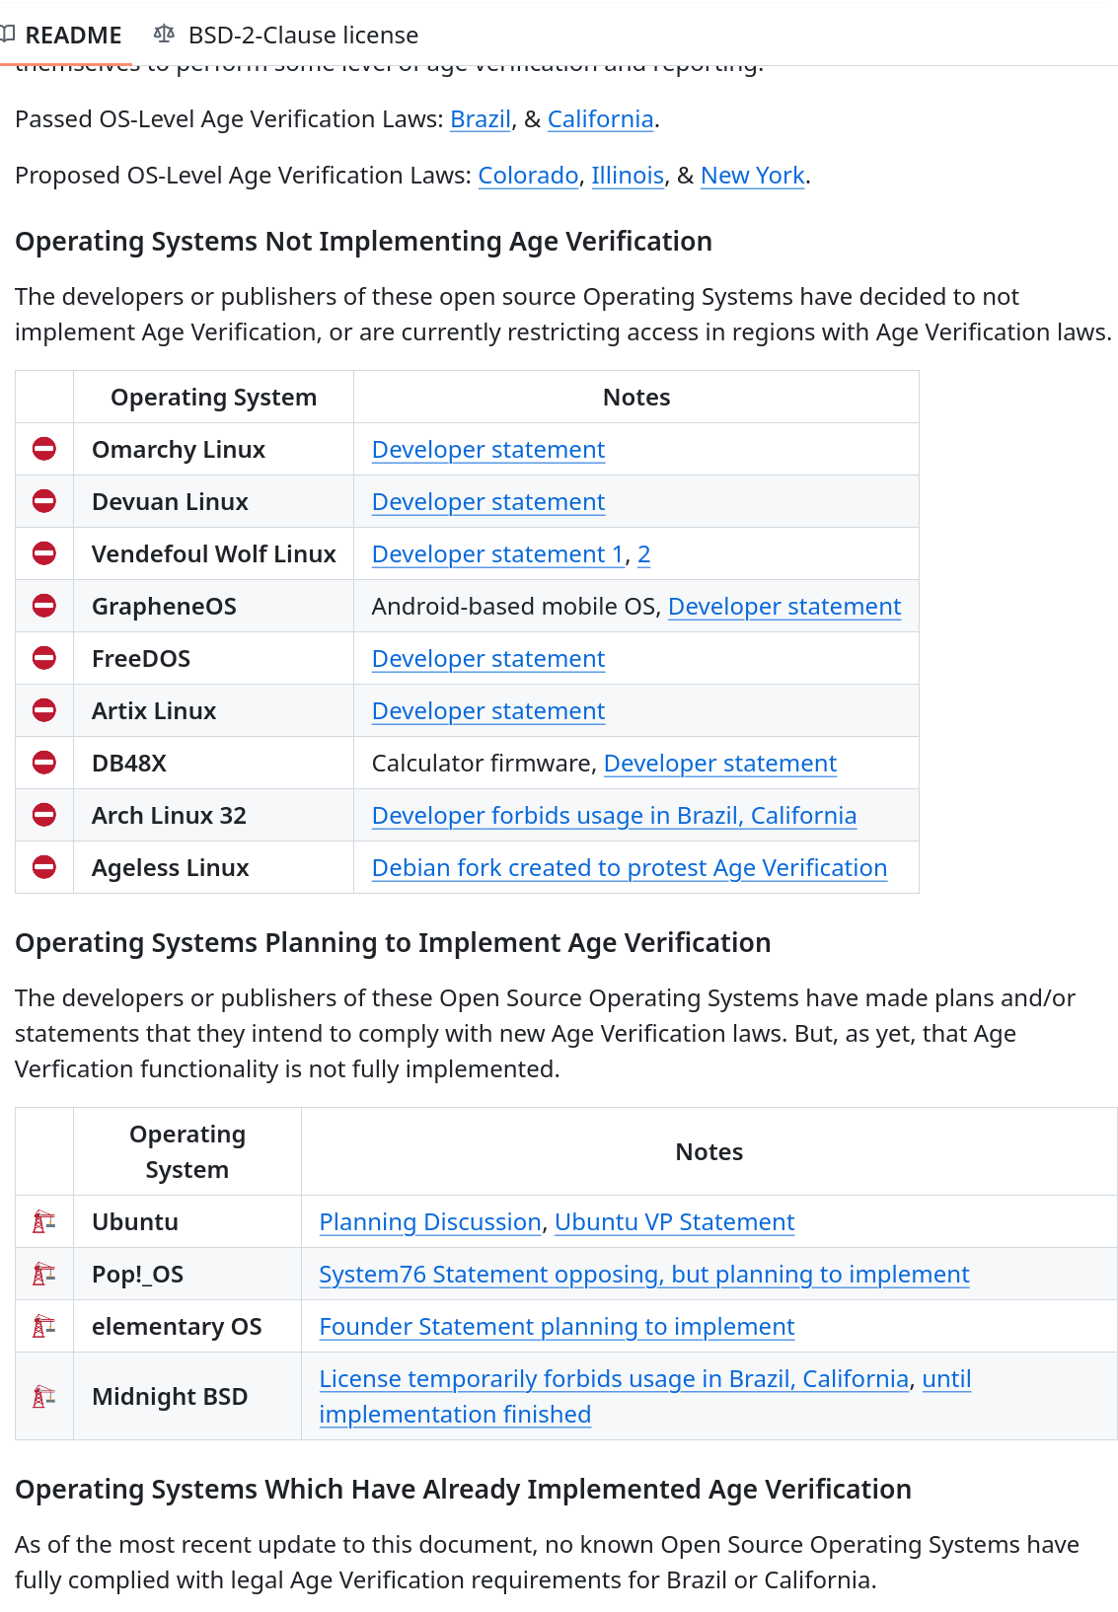Open the Brazil age verification law link
Screen dimensions: 1118x1612
[481, 119]
